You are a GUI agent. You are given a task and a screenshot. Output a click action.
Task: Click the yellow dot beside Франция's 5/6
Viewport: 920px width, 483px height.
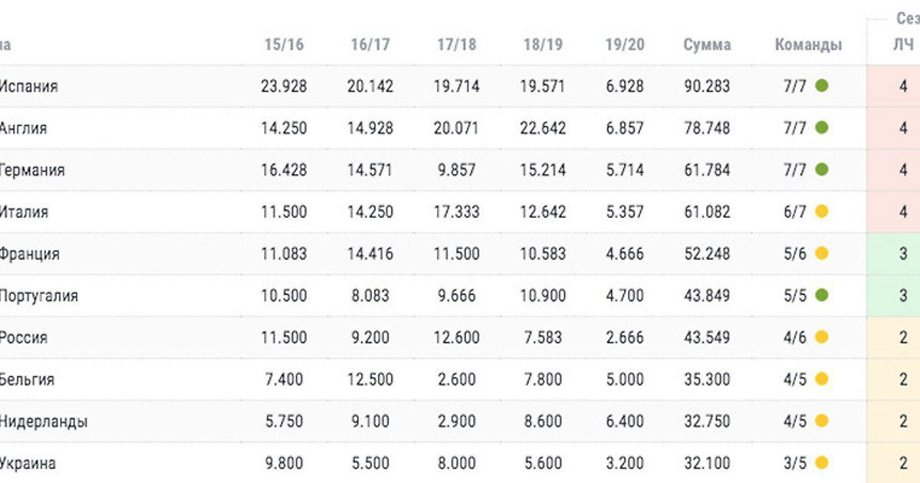pyautogui.click(x=822, y=254)
